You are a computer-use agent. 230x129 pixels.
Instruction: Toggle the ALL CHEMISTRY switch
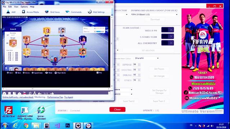coord(167,43)
